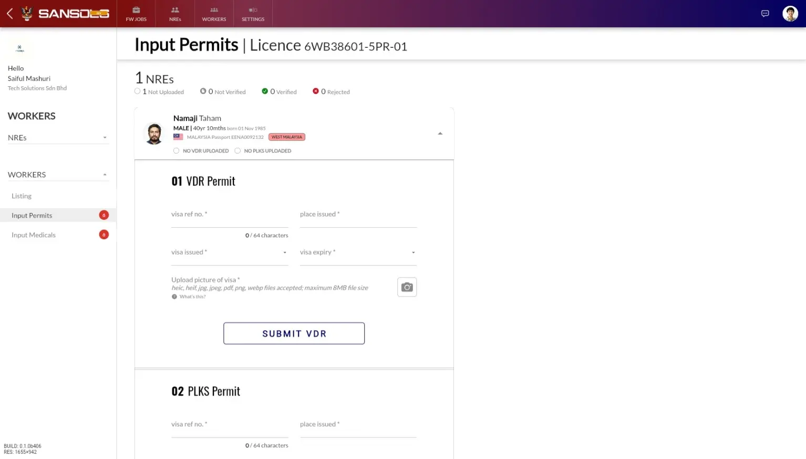This screenshot has width=806, height=459.
Task: Click the Malaysia flag icon
Action: click(x=178, y=137)
